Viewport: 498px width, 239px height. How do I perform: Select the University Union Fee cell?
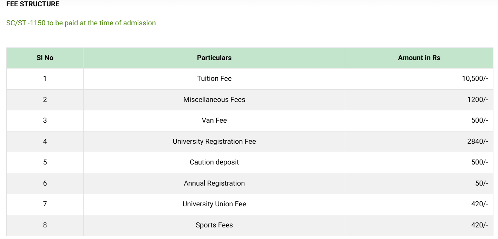(214, 204)
